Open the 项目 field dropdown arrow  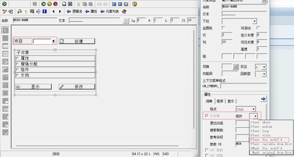point(53,41)
